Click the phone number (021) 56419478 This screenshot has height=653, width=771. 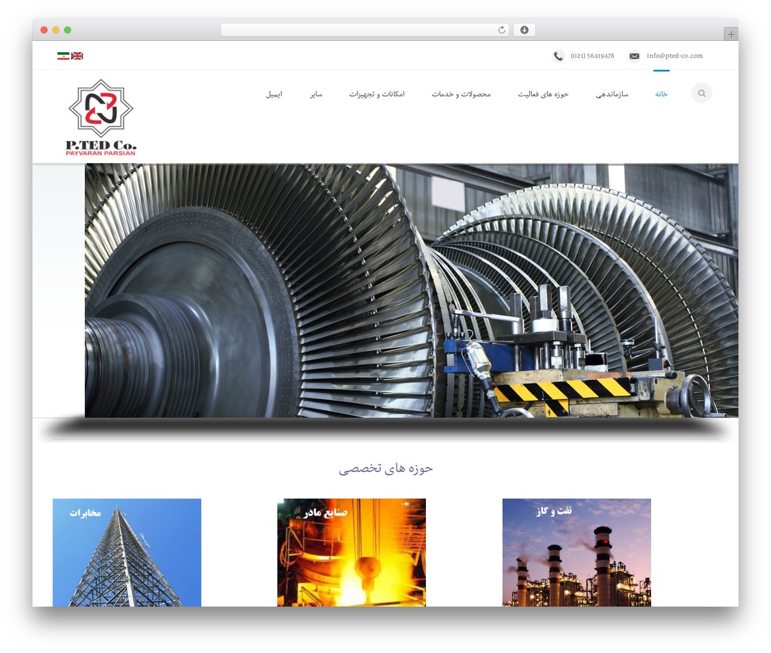593,56
